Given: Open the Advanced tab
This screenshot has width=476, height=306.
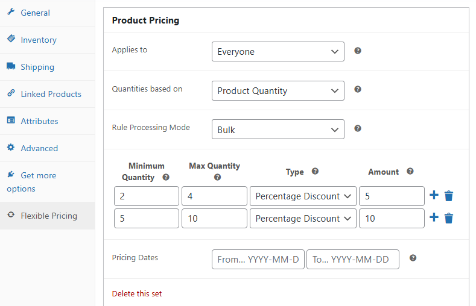Looking at the screenshot, I should (x=47, y=148).
